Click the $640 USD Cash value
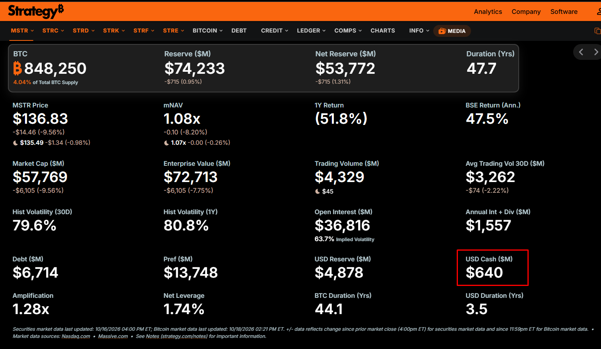The height and width of the screenshot is (349, 601). point(485,272)
